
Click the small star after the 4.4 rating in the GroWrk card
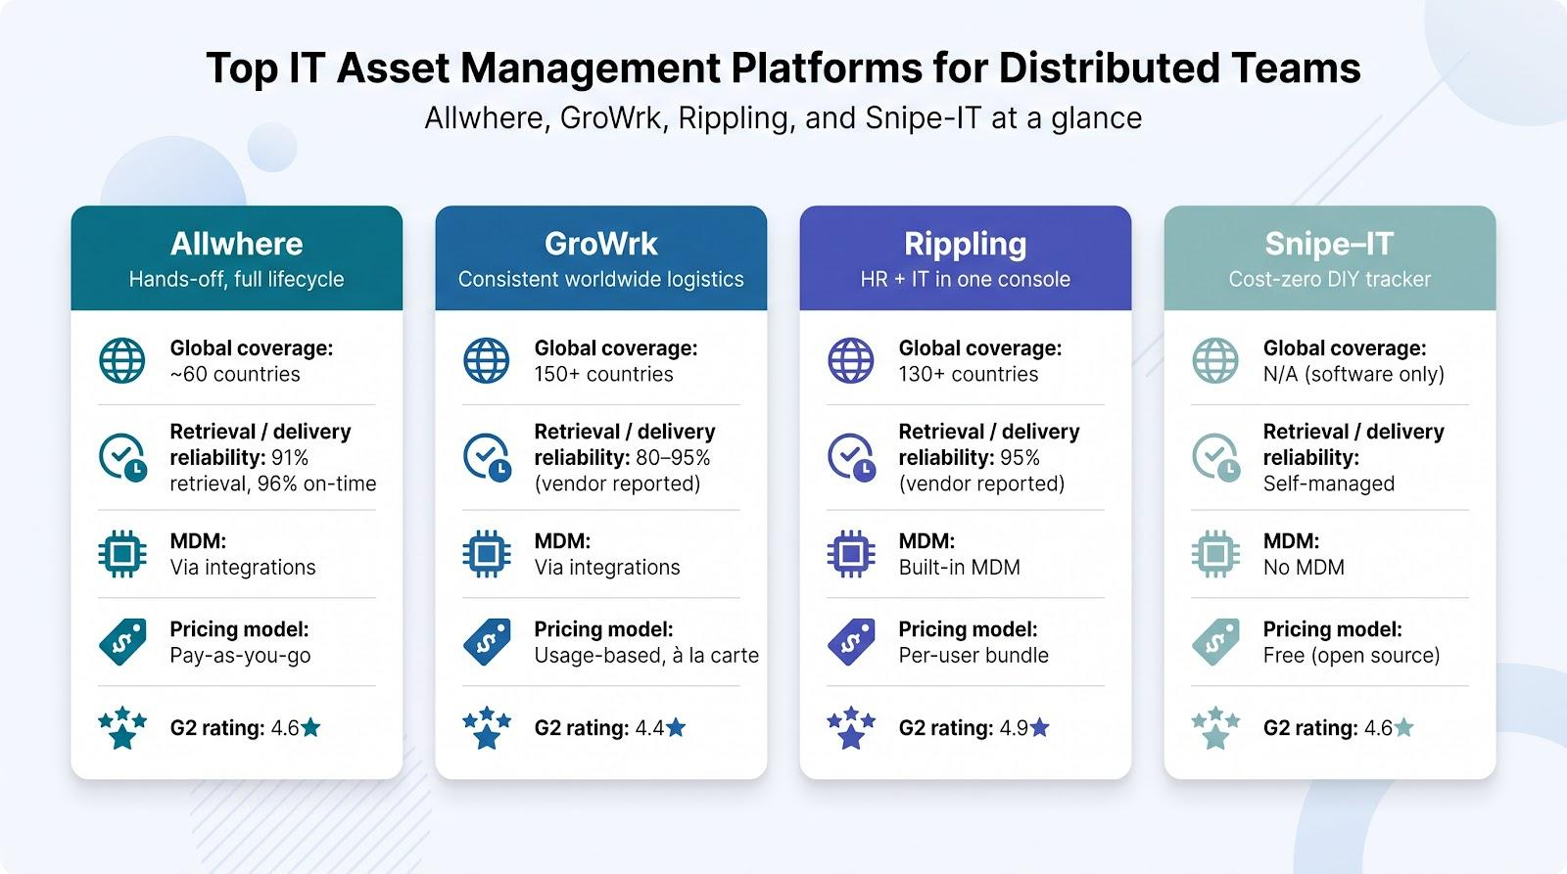point(675,727)
